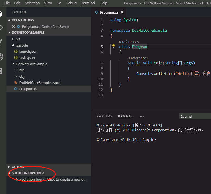Image resolution: width=211 pixels, height=194 pixels.
Task: Open the '1: cmd' terminal selector dropdown
Action: click(195, 116)
